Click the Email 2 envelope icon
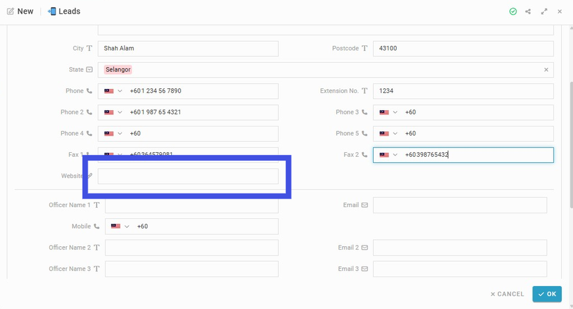 point(364,247)
